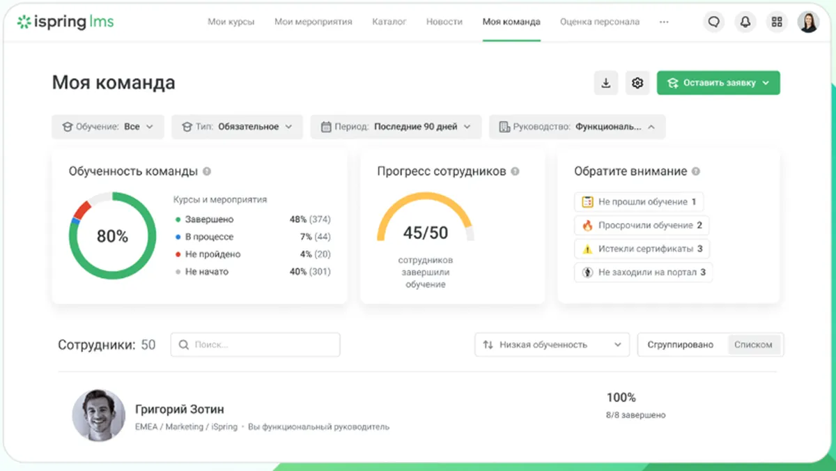Open the user profile avatar
The image size is (836, 471).
point(809,22)
